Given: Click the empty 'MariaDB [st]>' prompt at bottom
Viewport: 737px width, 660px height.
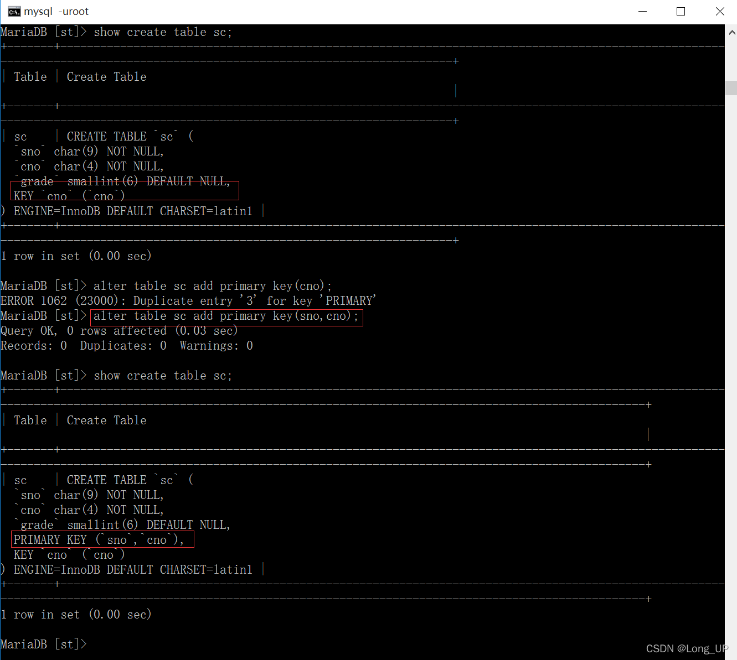Looking at the screenshot, I should (44, 645).
